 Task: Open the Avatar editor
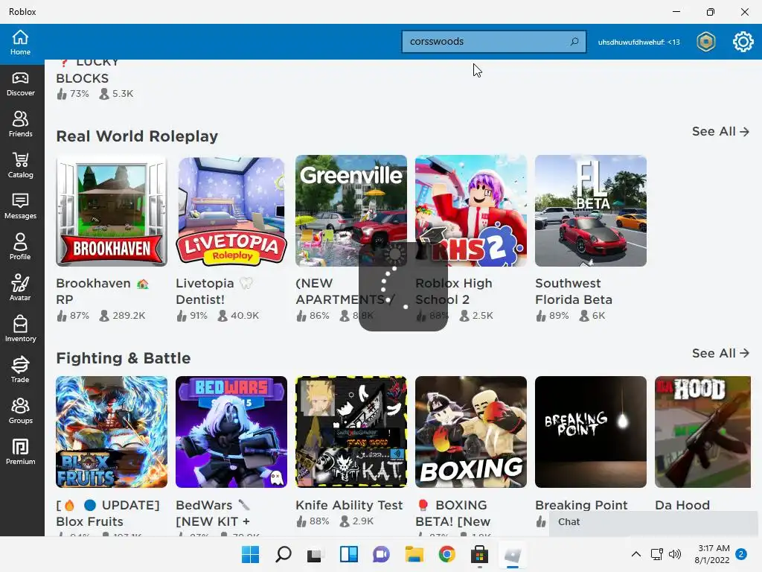[x=20, y=288]
